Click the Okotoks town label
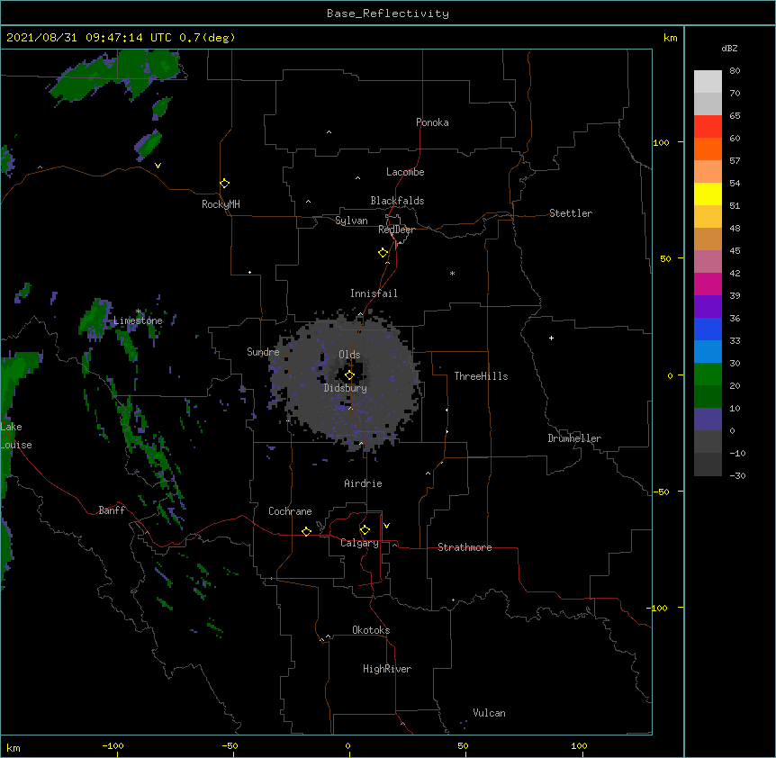Screen dimensions: 776x758 [x=371, y=630]
